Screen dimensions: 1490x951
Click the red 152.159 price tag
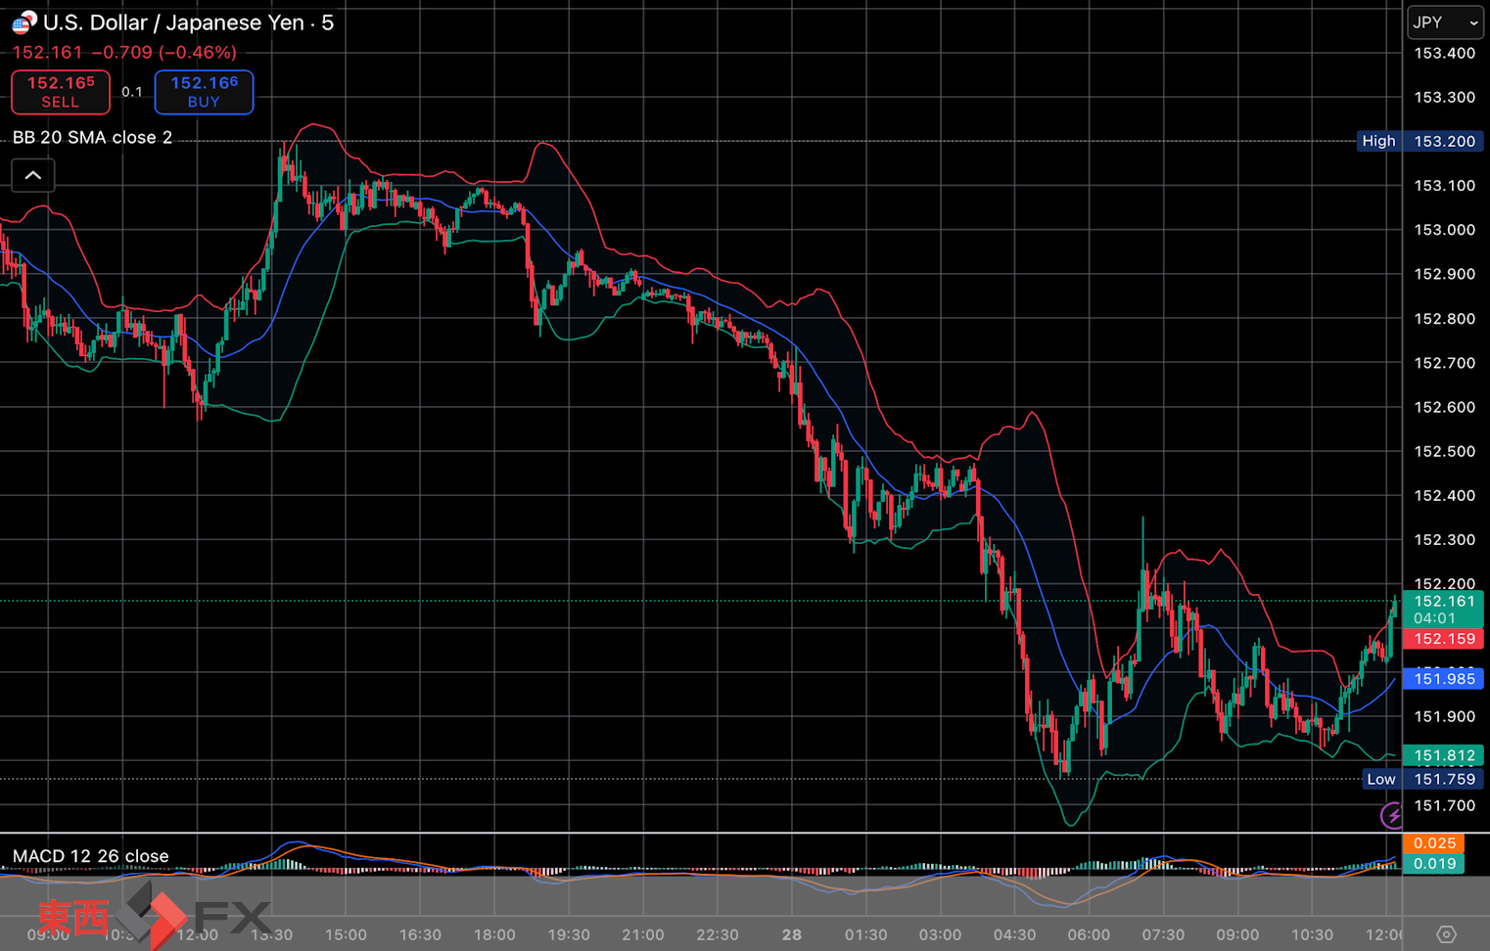point(1443,639)
